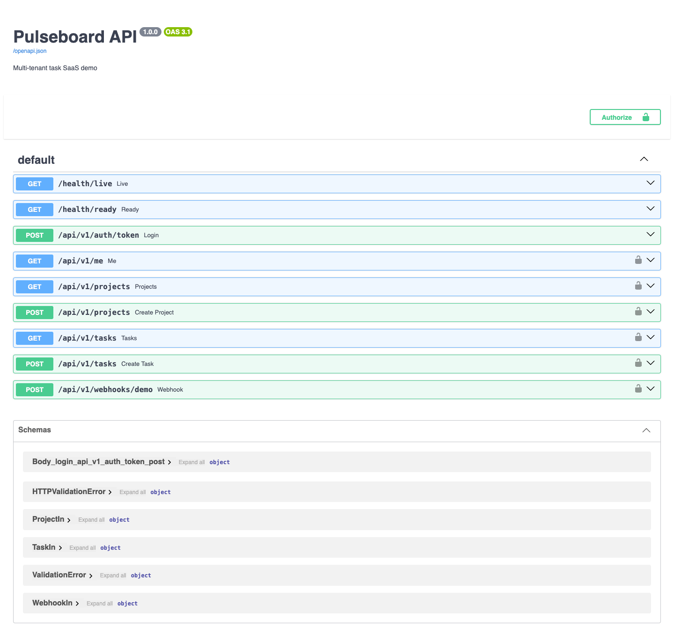Image resolution: width=674 pixels, height=641 pixels.
Task: Expand the GET /health/live operation chevron
Action: click(651, 183)
